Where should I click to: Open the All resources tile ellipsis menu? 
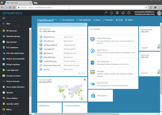[82, 24]
